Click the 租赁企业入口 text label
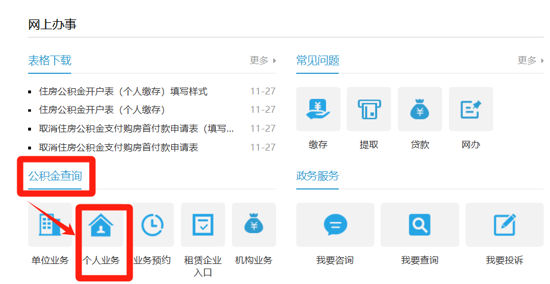 (203, 266)
